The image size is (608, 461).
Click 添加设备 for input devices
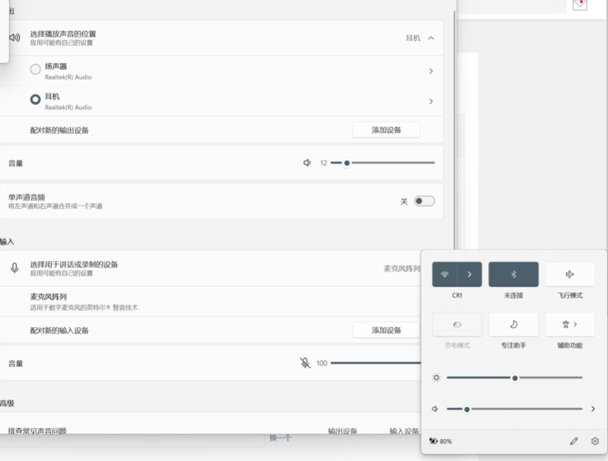tap(386, 330)
